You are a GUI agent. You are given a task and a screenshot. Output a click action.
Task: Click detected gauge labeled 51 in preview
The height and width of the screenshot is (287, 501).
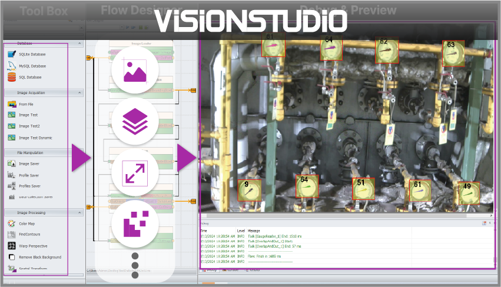click(x=363, y=189)
